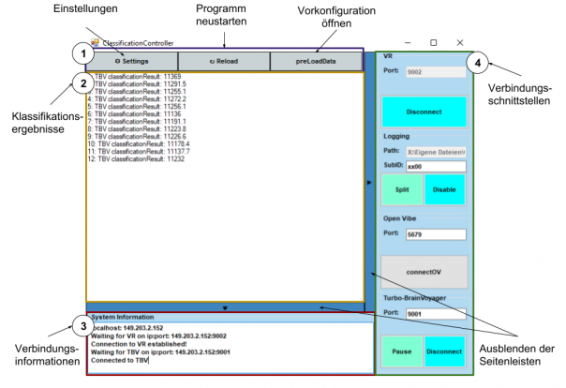
Task: Select result line 8: 11223.8
Action: point(137,128)
